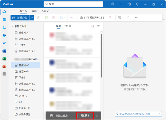
Task: Open the 会話の履歴 folder
Action: (x=26, y=114)
